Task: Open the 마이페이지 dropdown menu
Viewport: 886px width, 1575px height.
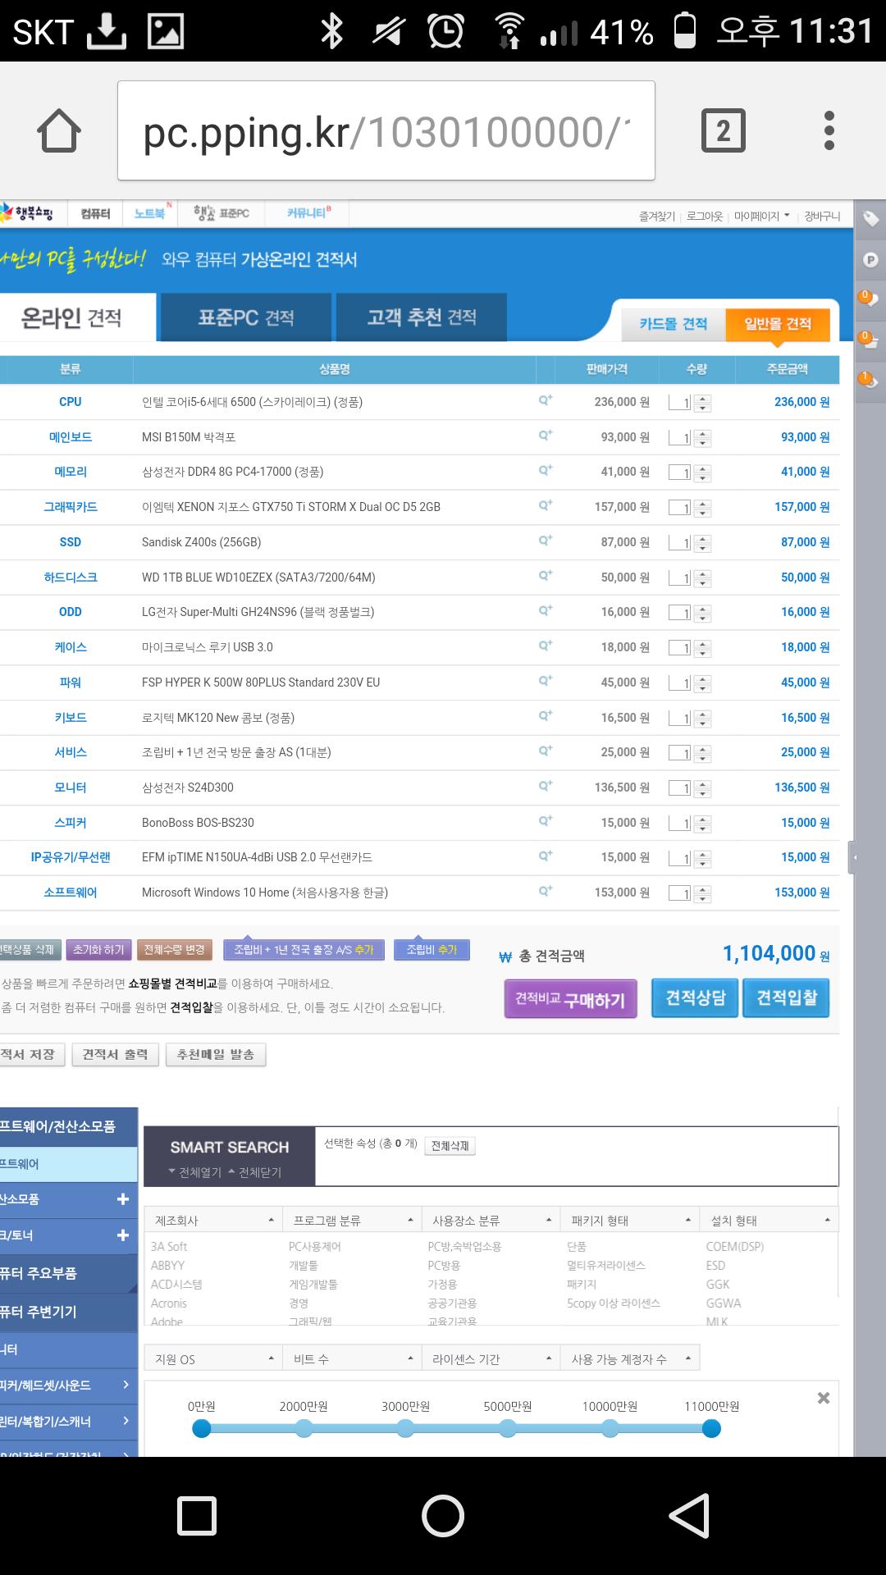Action: tap(761, 216)
